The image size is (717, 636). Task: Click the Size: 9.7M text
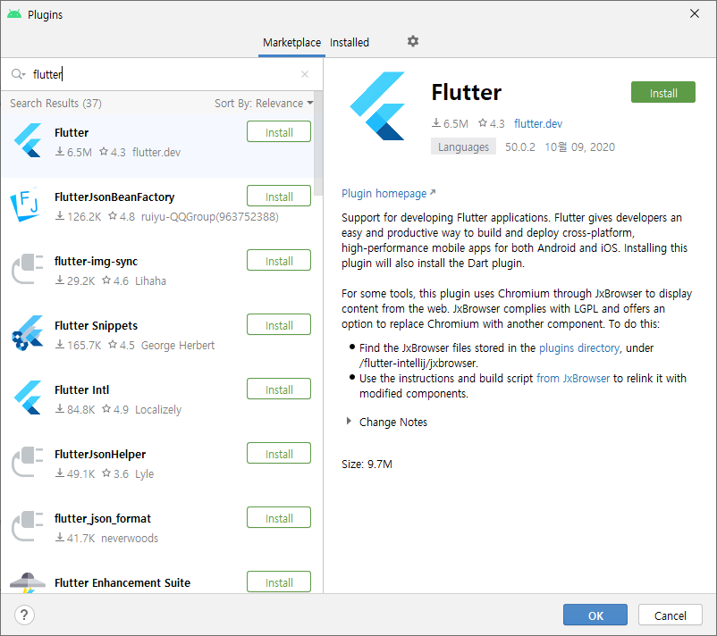[x=367, y=464]
